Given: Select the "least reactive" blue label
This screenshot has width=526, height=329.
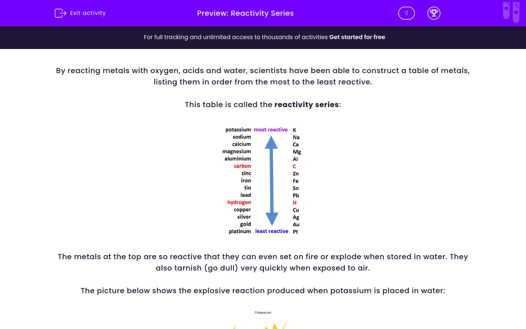Looking at the screenshot, I should click(272, 231).
